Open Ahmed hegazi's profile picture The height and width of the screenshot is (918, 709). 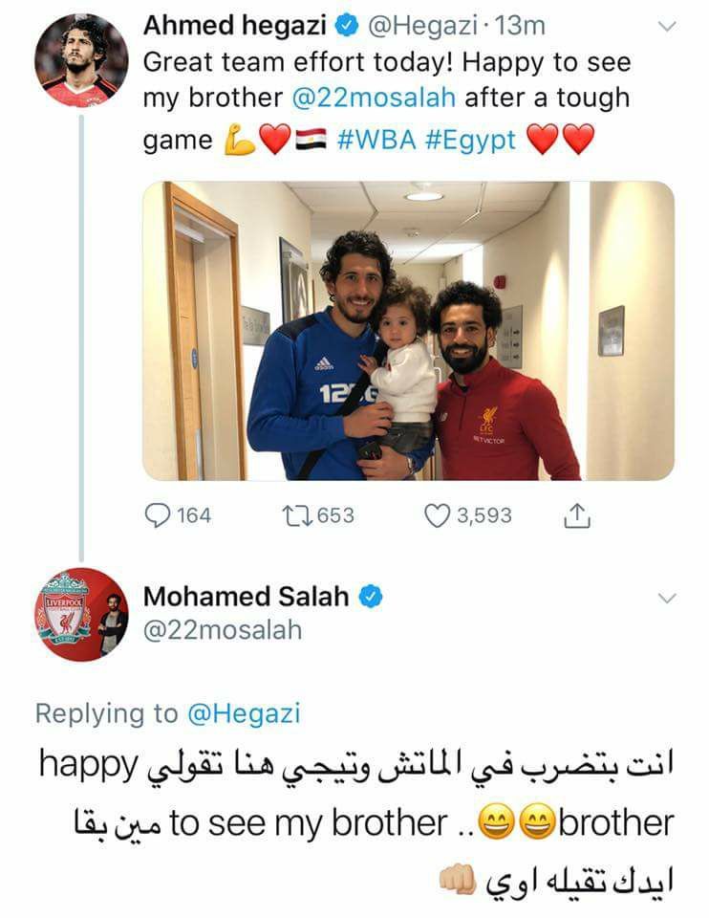[x=81, y=61]
